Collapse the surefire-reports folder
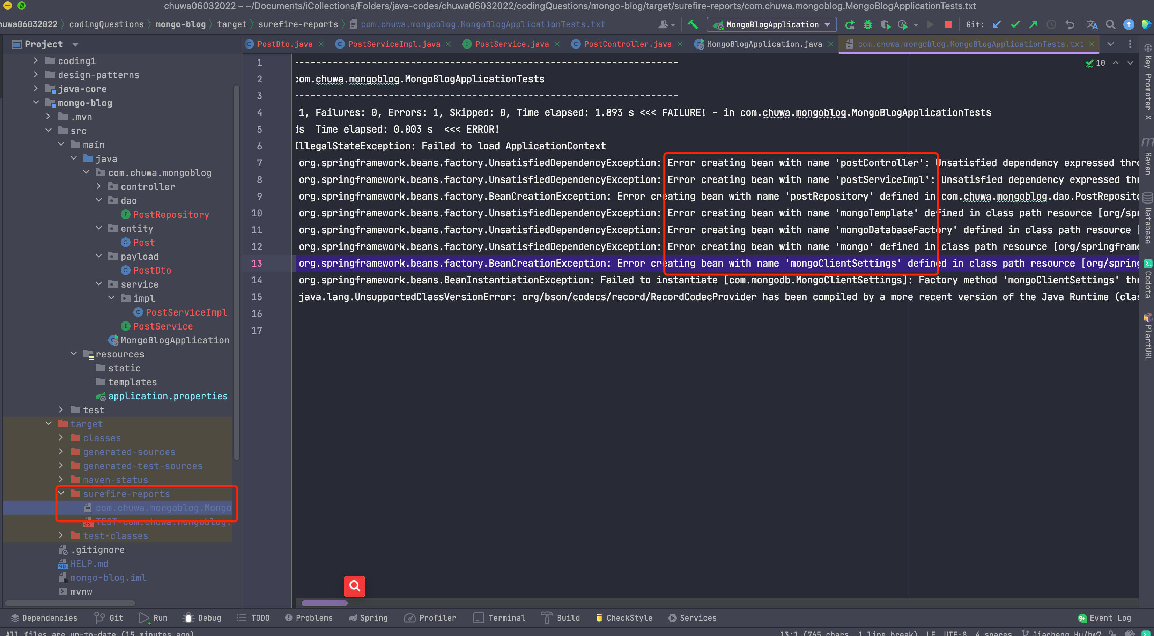Viewport: 1154px width, 636px height. [61, 494]
